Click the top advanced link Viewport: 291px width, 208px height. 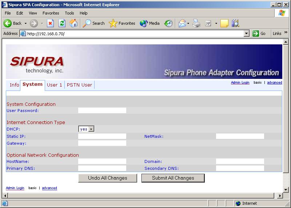[x=275, y=83]
